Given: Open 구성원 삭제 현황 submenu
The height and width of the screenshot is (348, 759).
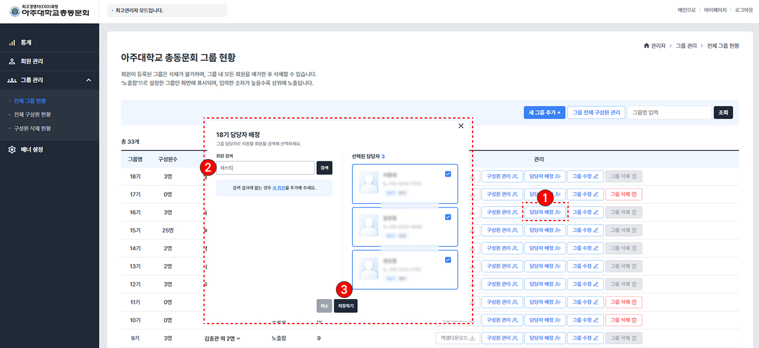Looking at the screenshot, I should click(32, 128).
